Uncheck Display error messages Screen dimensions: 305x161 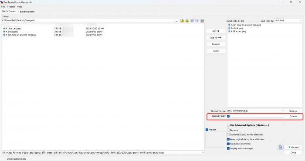point(228,148)
